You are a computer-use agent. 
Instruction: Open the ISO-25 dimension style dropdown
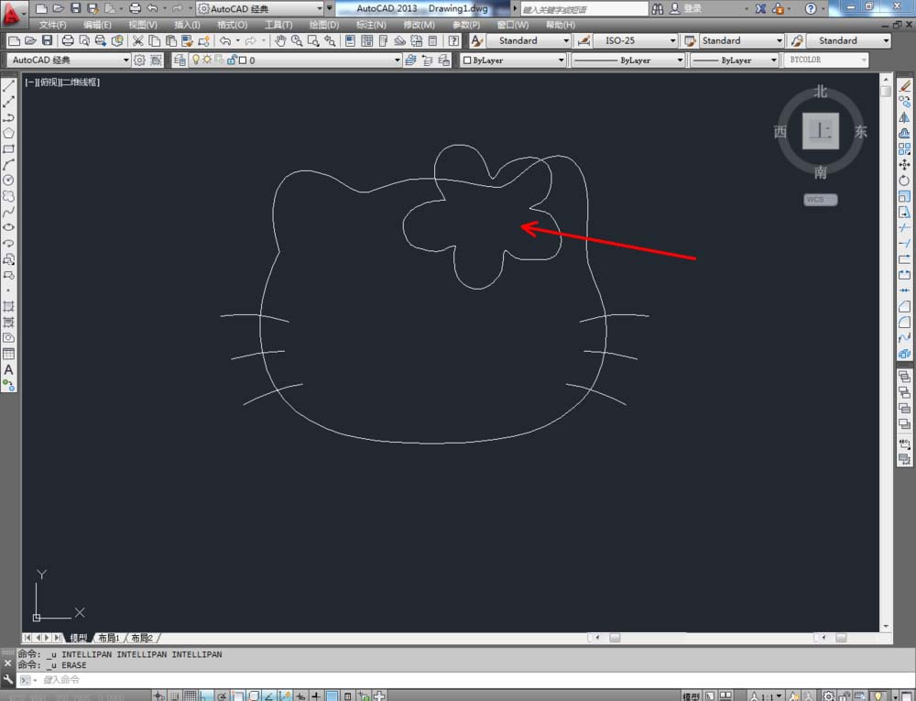point(638,41)
